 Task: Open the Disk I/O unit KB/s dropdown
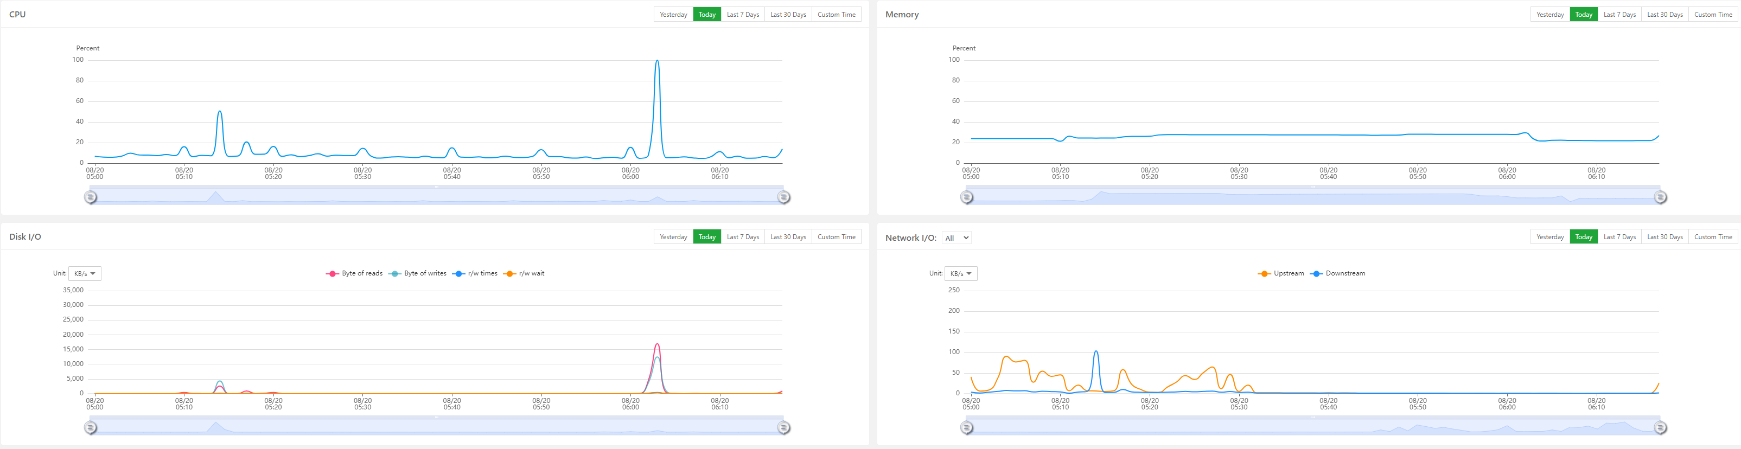click(85, 273)
